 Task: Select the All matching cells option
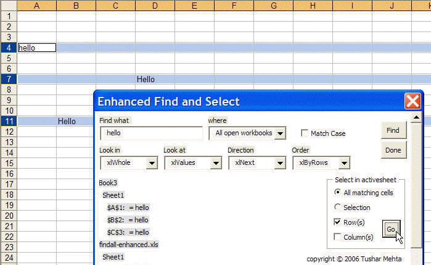337,193
